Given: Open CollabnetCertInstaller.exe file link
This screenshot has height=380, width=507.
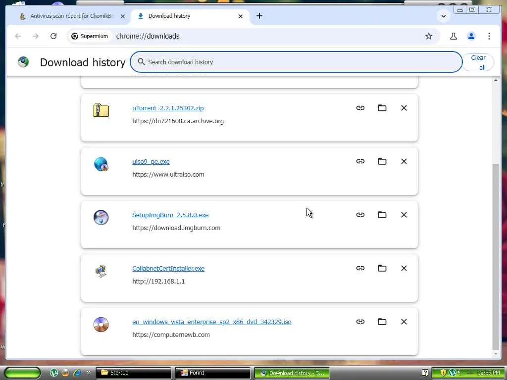Looking at the screenshot, I should [168, 269].
